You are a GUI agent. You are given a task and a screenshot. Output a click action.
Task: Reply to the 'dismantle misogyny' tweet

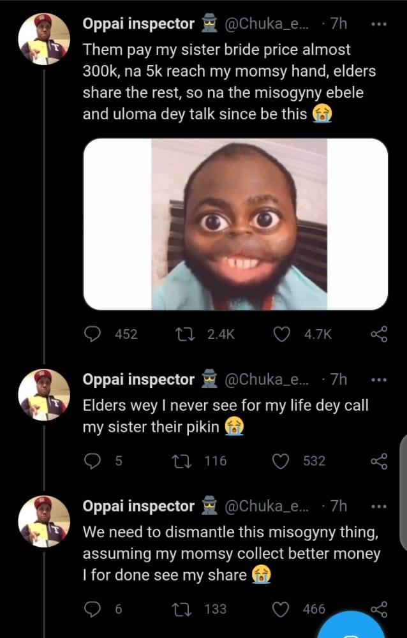click(x=94, y=609)
